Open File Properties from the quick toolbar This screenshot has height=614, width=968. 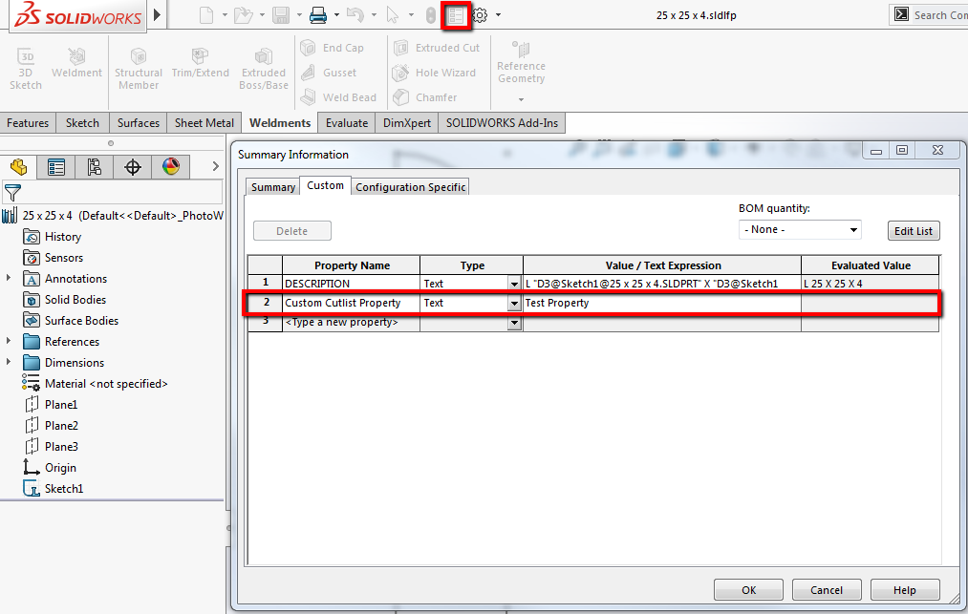456,15
